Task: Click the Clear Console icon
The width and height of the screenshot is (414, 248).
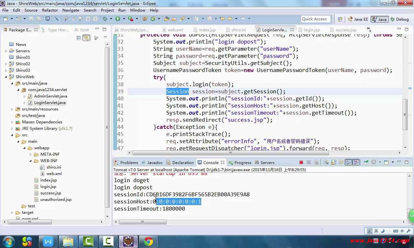Action: (x=326, y=162)
